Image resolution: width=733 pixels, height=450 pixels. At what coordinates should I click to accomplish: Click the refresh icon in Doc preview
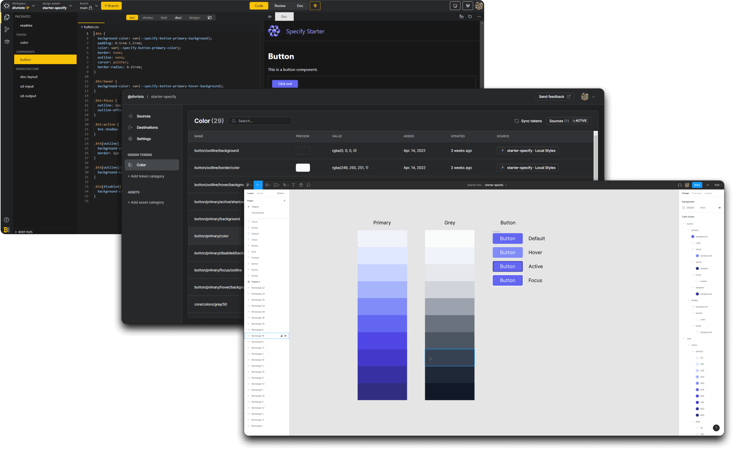tap(470, 17)
